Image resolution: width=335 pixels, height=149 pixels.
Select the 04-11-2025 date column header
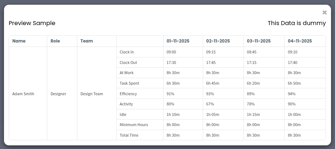(300, 41)
